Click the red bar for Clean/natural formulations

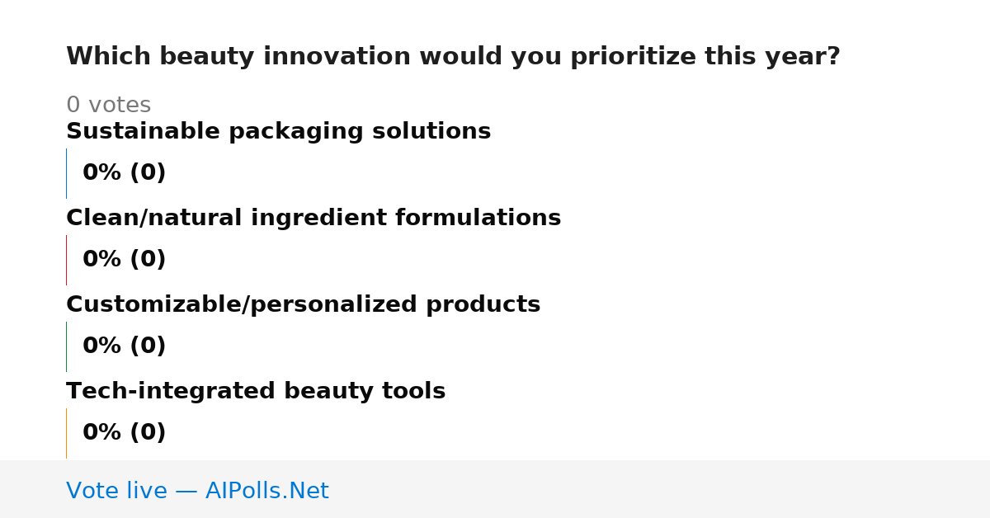(x=67, y=260)
